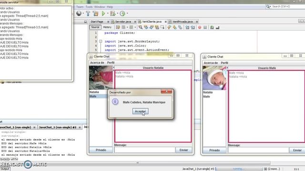305x171 pixels.
Task: Click the Output button in the bottom-left corner
Action: (5, 169)
